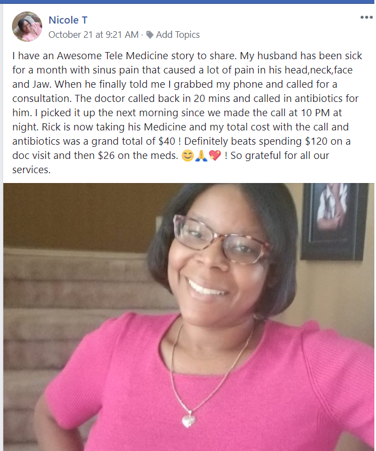376x451 pixels.
Task: Open Nicole T's profile via name link
Action: [68, 20]
